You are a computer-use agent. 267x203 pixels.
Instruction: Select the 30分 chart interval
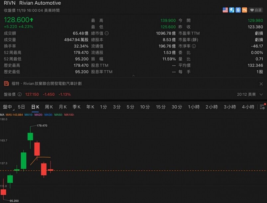click(x=177, y=107)
